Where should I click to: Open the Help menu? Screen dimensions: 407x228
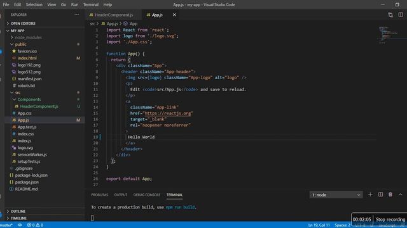coord(107,4)
